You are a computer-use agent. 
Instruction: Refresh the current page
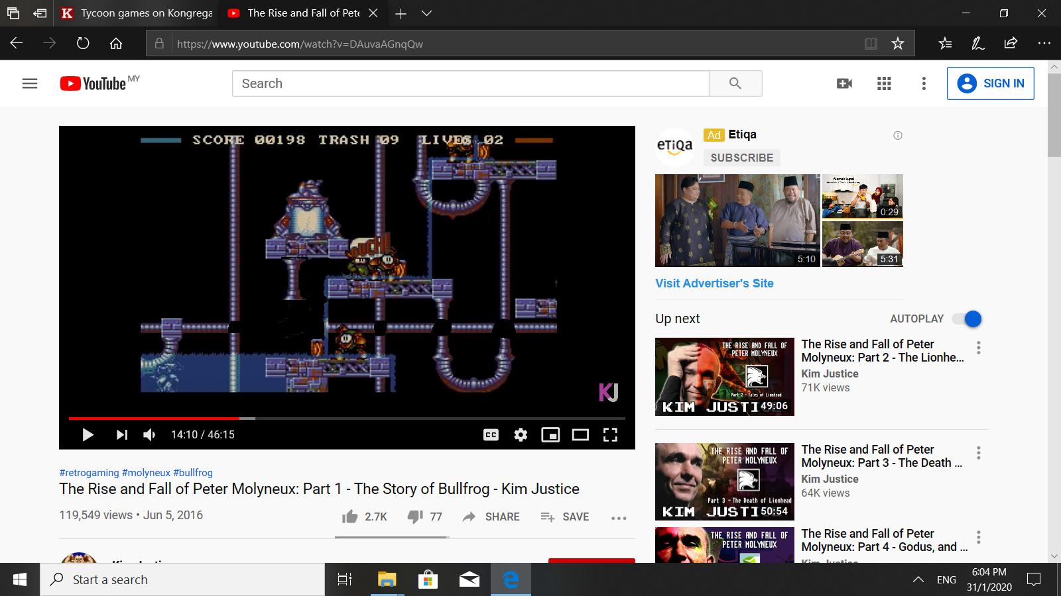(x=83, y=44)
